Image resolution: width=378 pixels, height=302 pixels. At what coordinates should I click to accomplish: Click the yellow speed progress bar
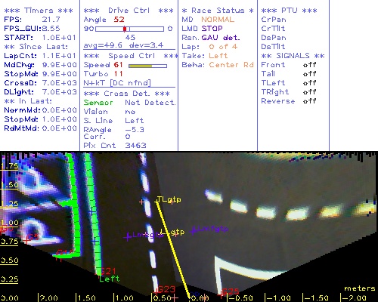tap(147, 66)
